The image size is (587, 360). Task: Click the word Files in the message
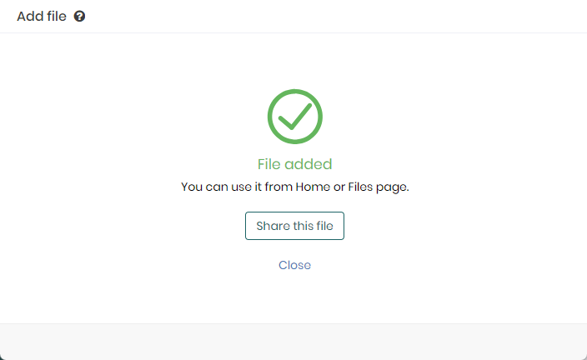point(360,187)
